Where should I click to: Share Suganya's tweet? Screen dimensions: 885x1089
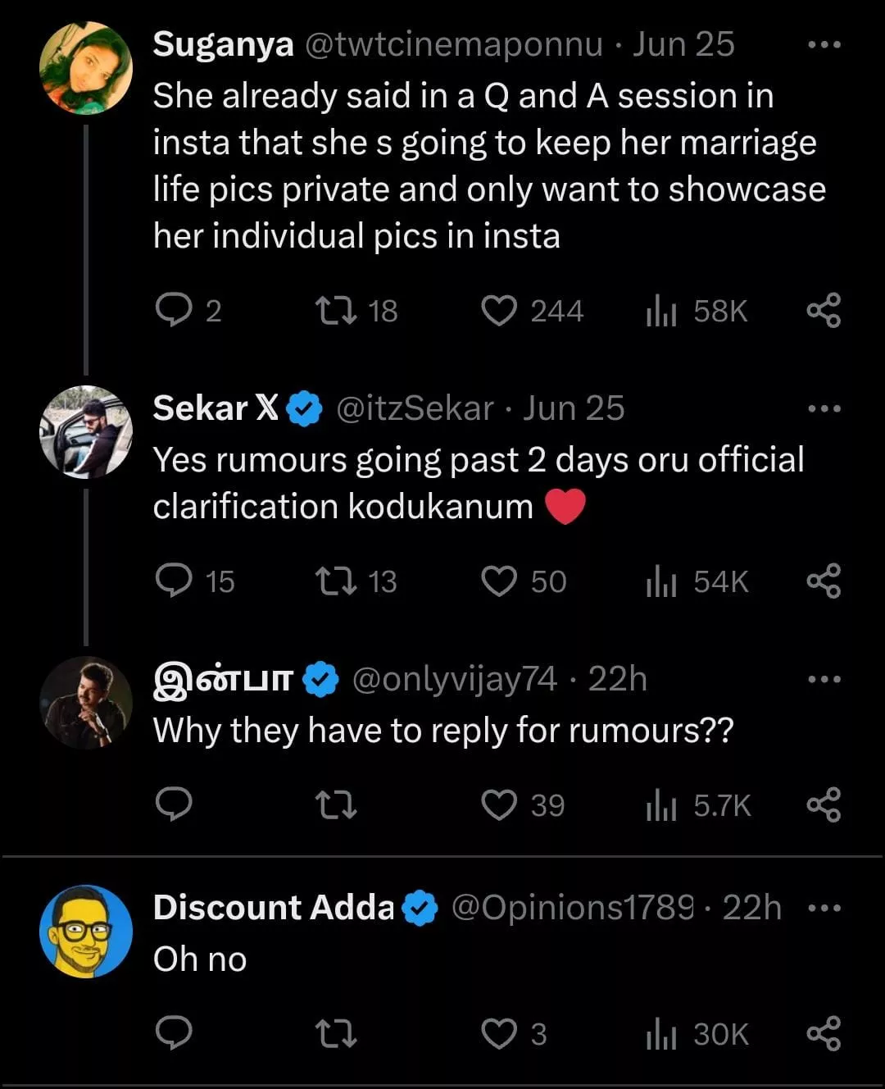pos(824,311)
